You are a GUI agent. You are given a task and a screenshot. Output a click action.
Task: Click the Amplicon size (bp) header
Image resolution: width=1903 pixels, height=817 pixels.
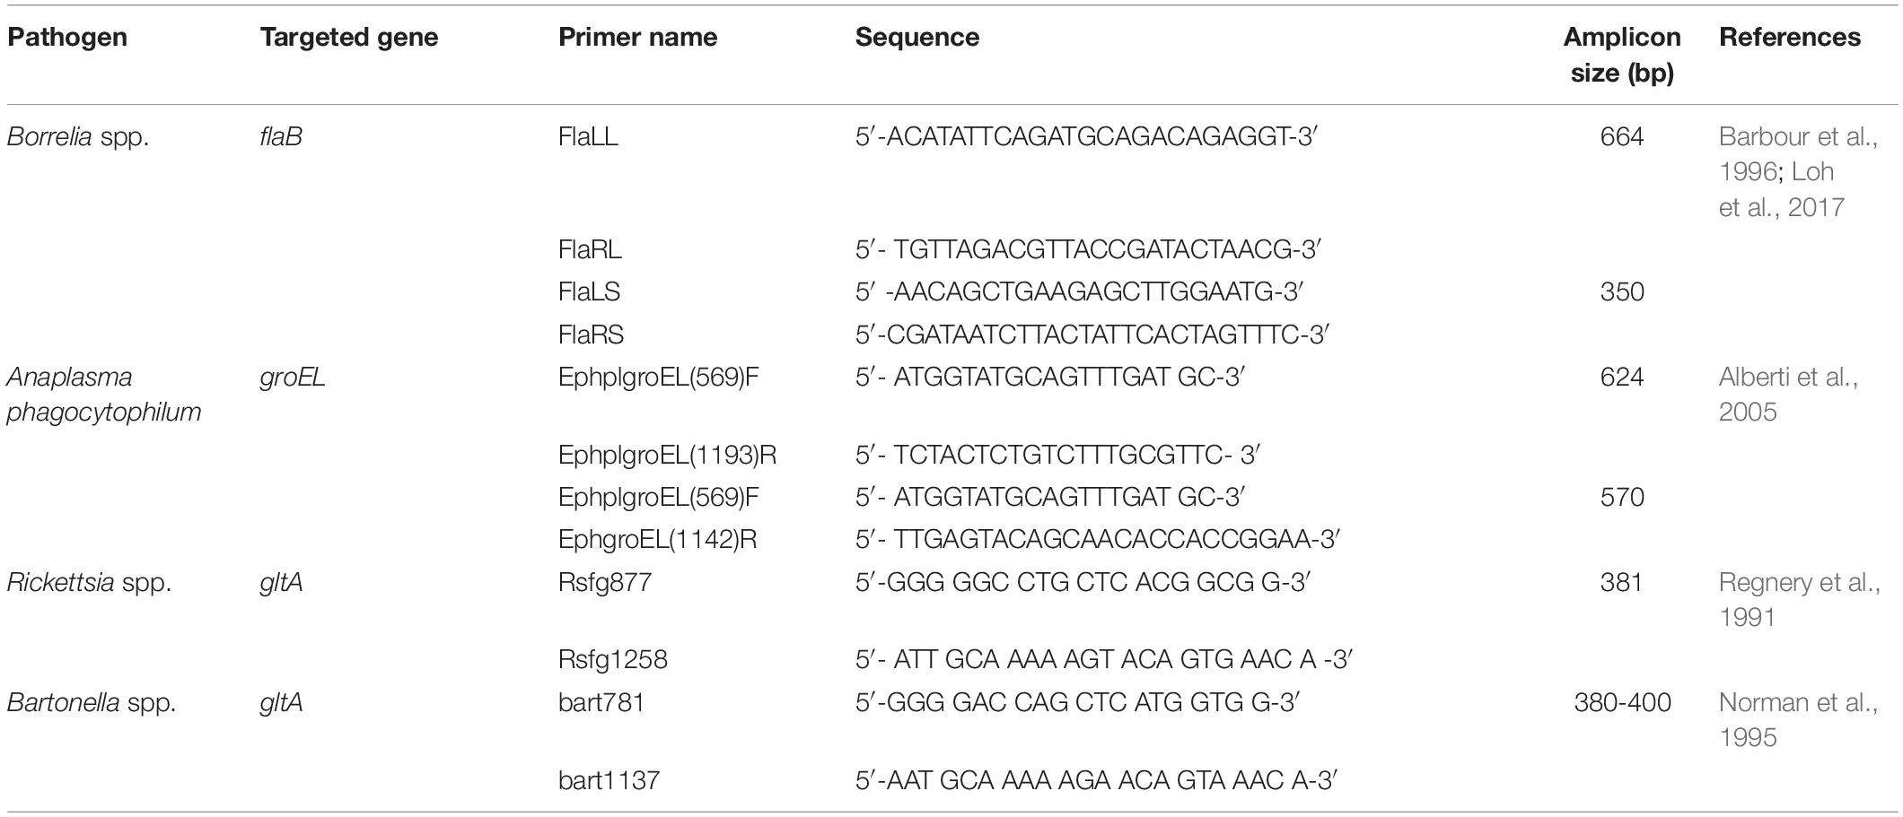click(1622, 55)
